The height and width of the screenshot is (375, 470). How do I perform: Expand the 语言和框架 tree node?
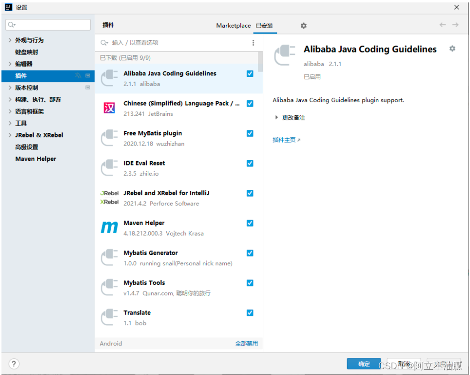10,112
